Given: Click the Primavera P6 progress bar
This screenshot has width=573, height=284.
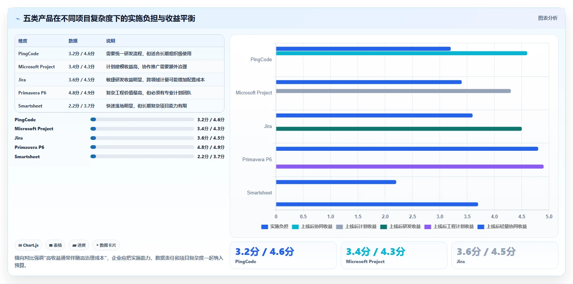Looking at the screenshot, I should pyautogui.click(x=142, y=147).
